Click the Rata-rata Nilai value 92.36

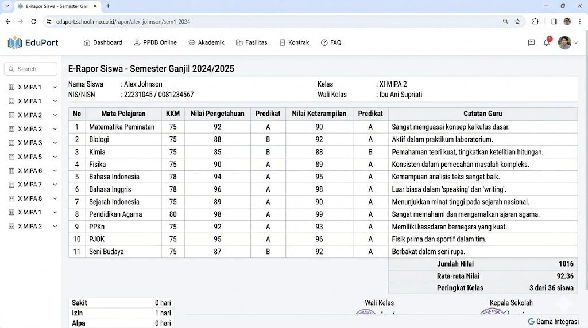565,276
